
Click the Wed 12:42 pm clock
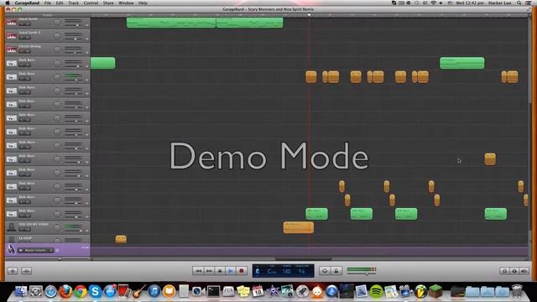pyautogui.click(x=470, y=3)
